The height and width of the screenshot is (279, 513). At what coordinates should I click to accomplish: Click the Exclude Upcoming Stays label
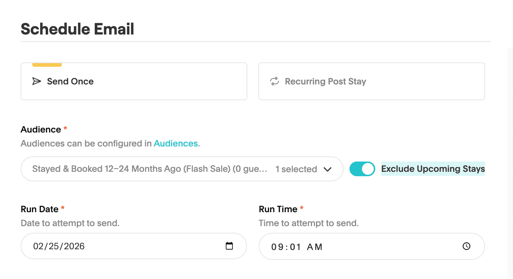pos(433,169)
